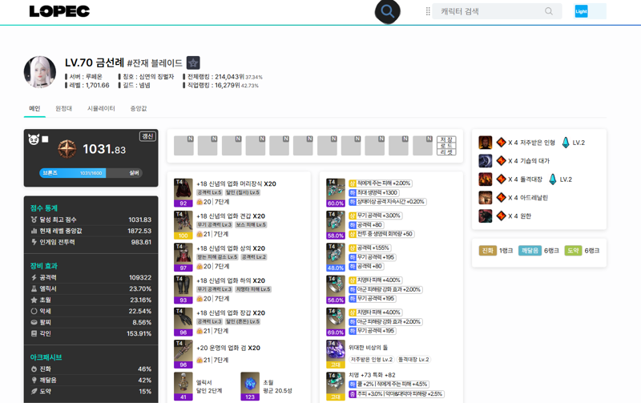Click the 돌격대장 engraving icon
The image size is (641, 403).
click(x=486, y=179)
